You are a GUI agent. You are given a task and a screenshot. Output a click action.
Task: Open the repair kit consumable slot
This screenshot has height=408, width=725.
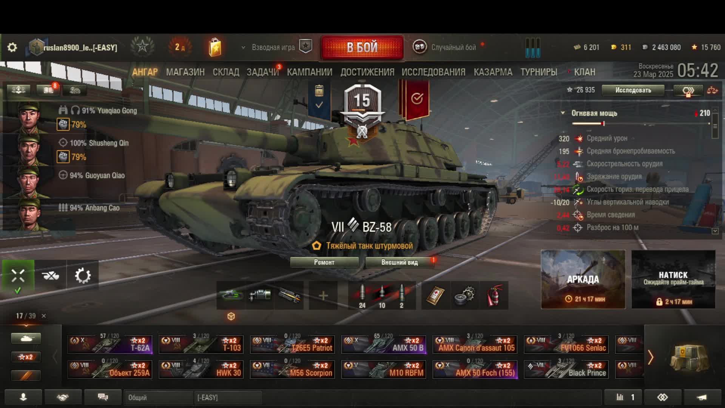465,295
